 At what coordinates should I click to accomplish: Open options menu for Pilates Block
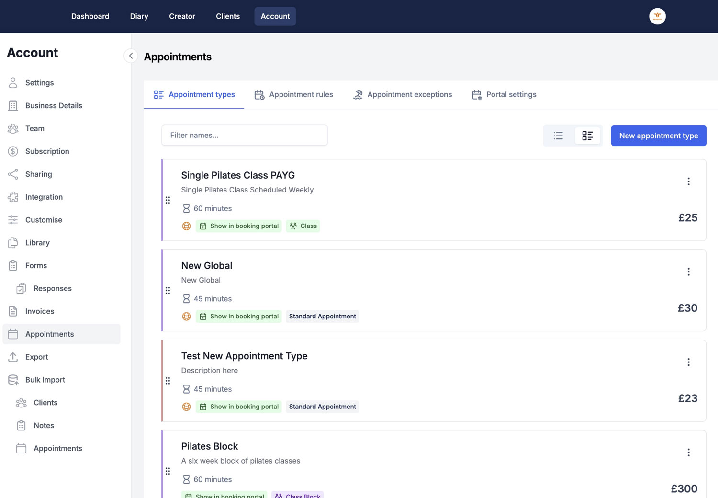tap(688, 453)
